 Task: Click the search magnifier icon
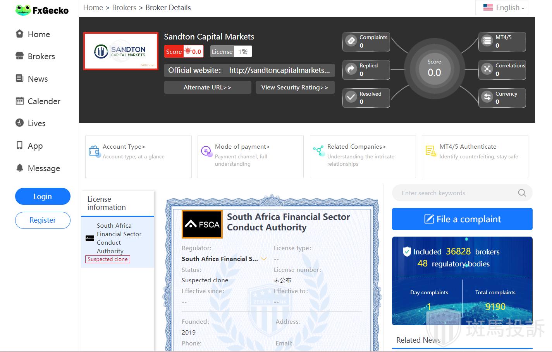522,193
